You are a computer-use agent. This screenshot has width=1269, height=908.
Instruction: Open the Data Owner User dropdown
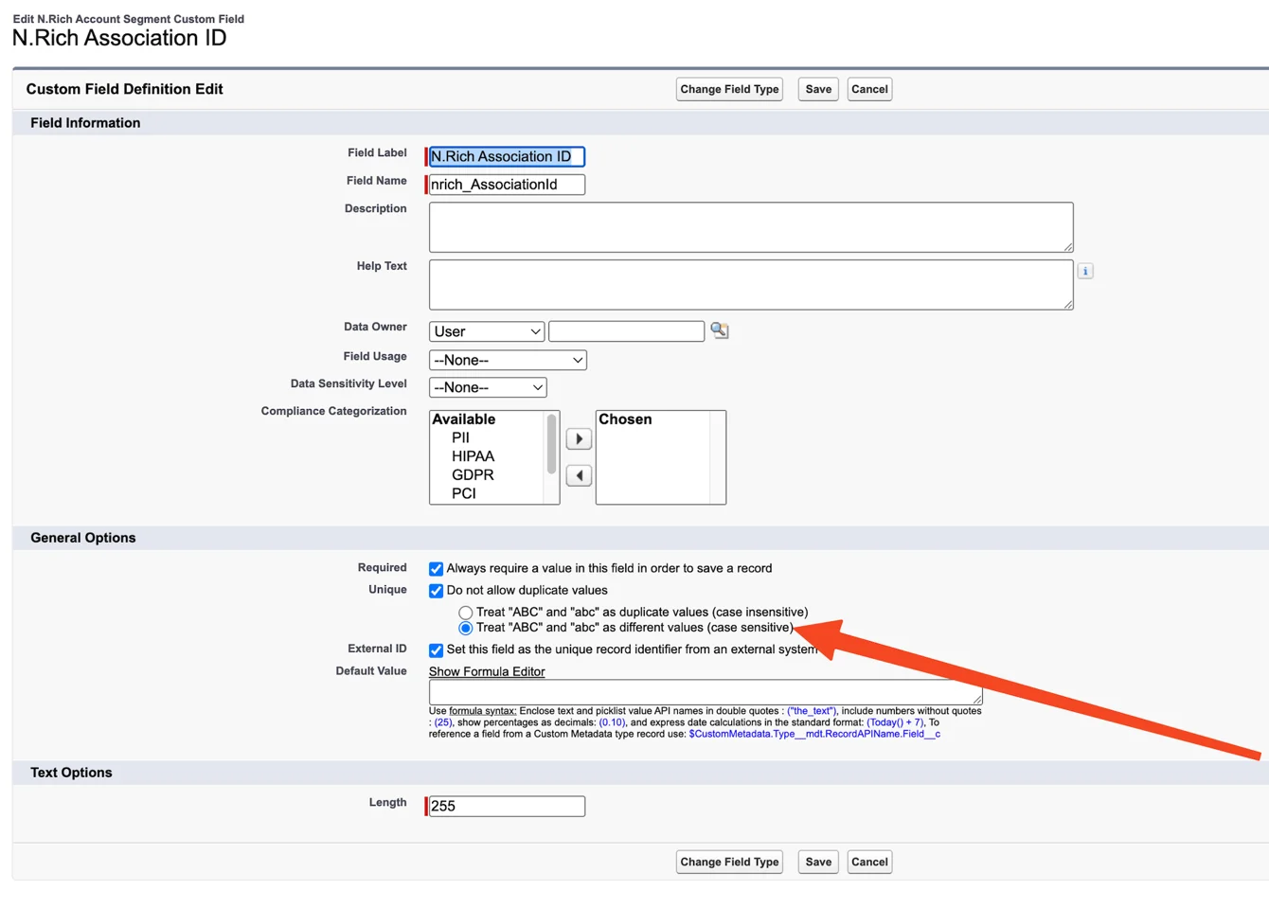pyautogui.click(x=487, y=331)
